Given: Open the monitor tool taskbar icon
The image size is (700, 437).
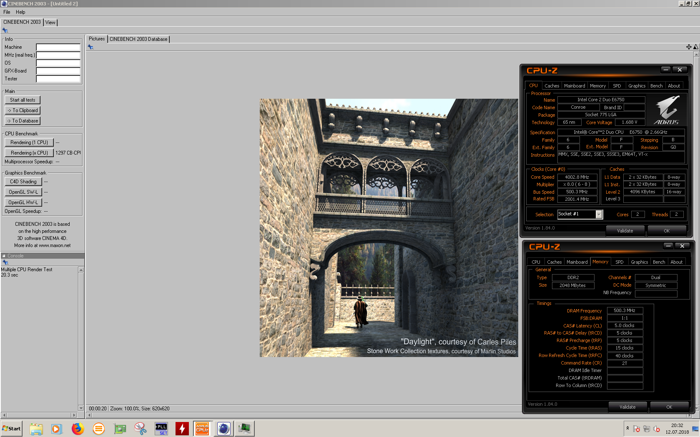Looking at the screenshot, I should click(245, 429).
